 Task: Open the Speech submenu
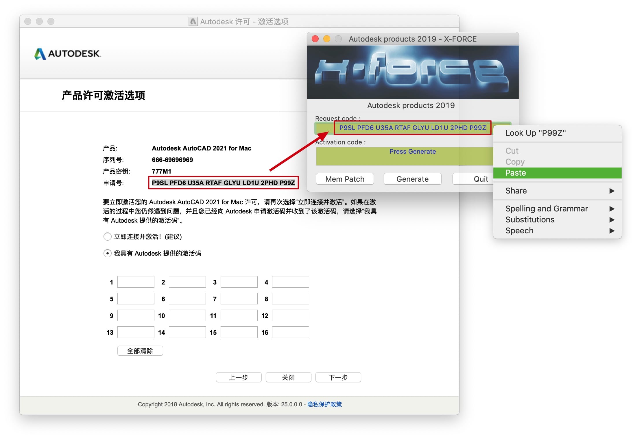tap(612, 231)
